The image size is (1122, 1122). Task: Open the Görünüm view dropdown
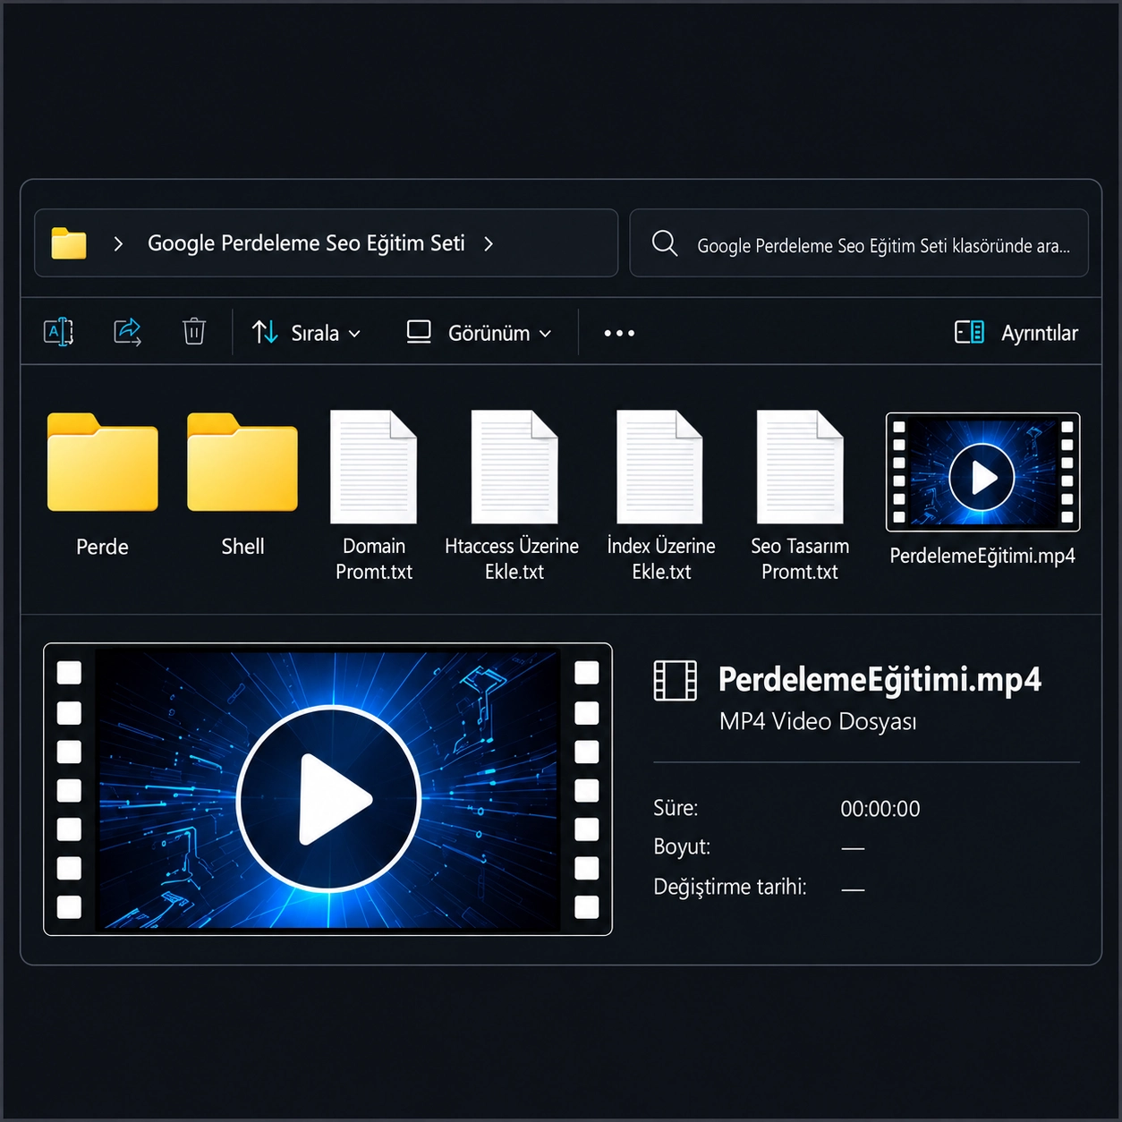point(479,333)
